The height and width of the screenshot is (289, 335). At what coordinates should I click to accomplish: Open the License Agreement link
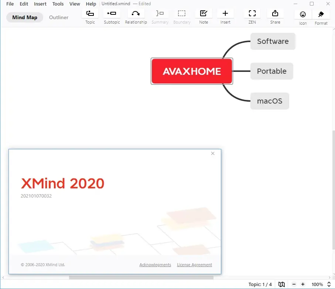[194, 265]
